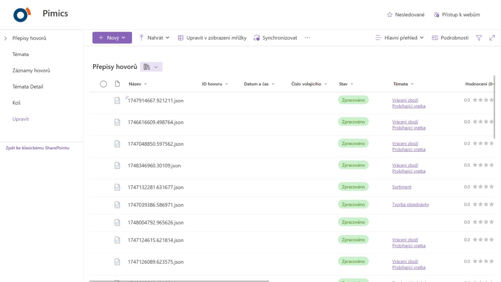The height and width of the screenshot is (282, 501).
Task: Click the Pimics site logo
Action: point(22,14)
